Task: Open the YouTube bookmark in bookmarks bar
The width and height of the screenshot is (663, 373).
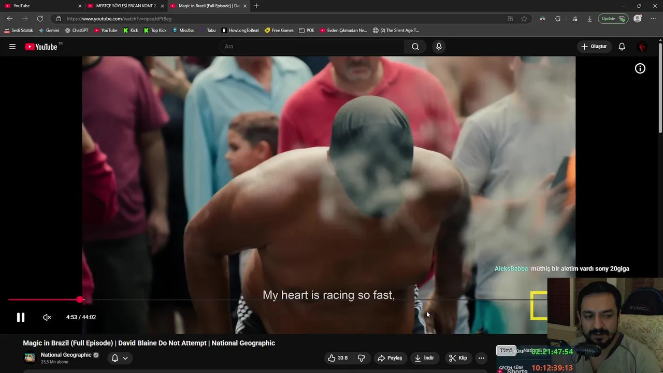Action: [x=106, y=31]
